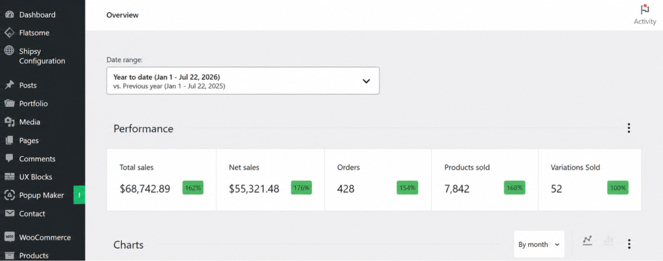Open the Orders report card
663x261 pixels.
[378, 180]
